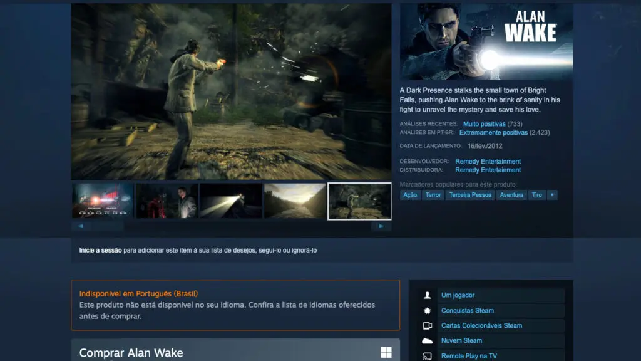Click the single-player person icon

[x=428, y=295]
